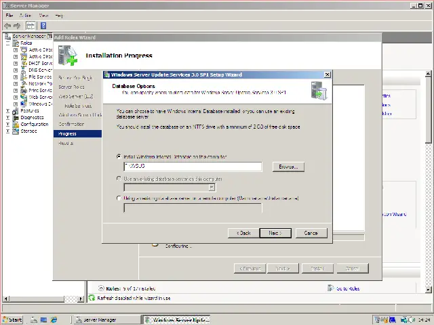Select the Print Services role icon
The width and height of the screenshot is (434, 325).
24,90
